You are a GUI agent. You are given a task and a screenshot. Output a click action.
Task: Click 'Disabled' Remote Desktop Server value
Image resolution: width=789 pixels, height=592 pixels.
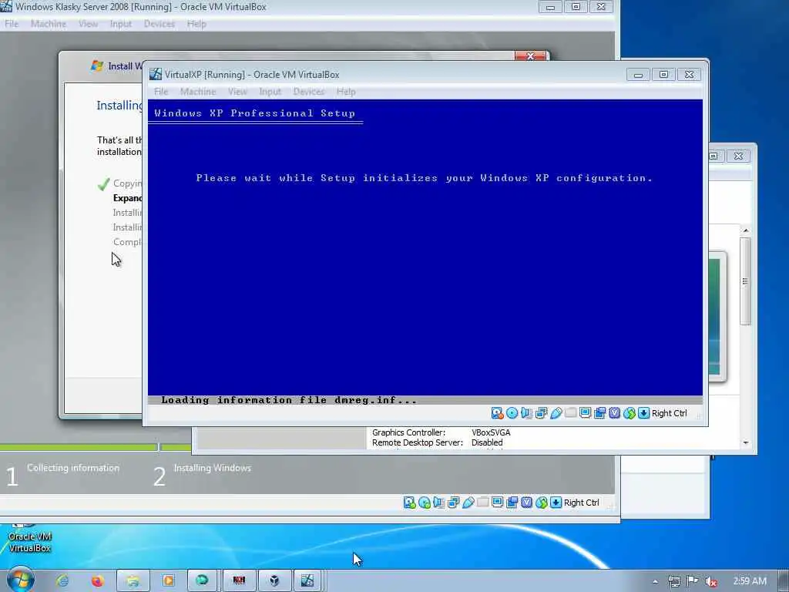(487, 442)
